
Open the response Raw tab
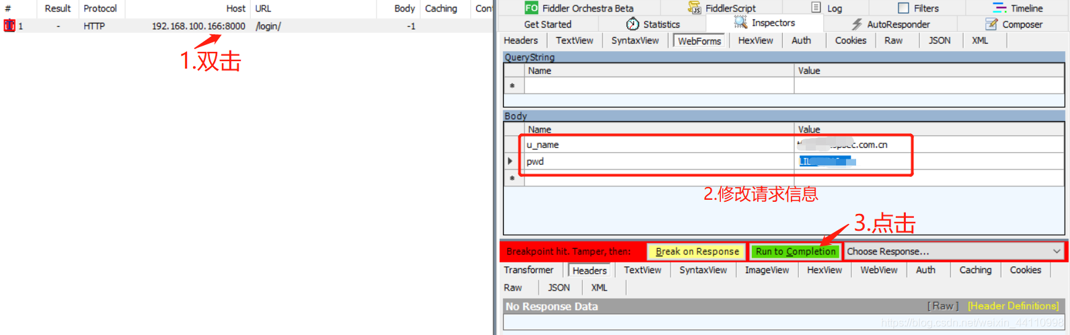click(512, 287)
